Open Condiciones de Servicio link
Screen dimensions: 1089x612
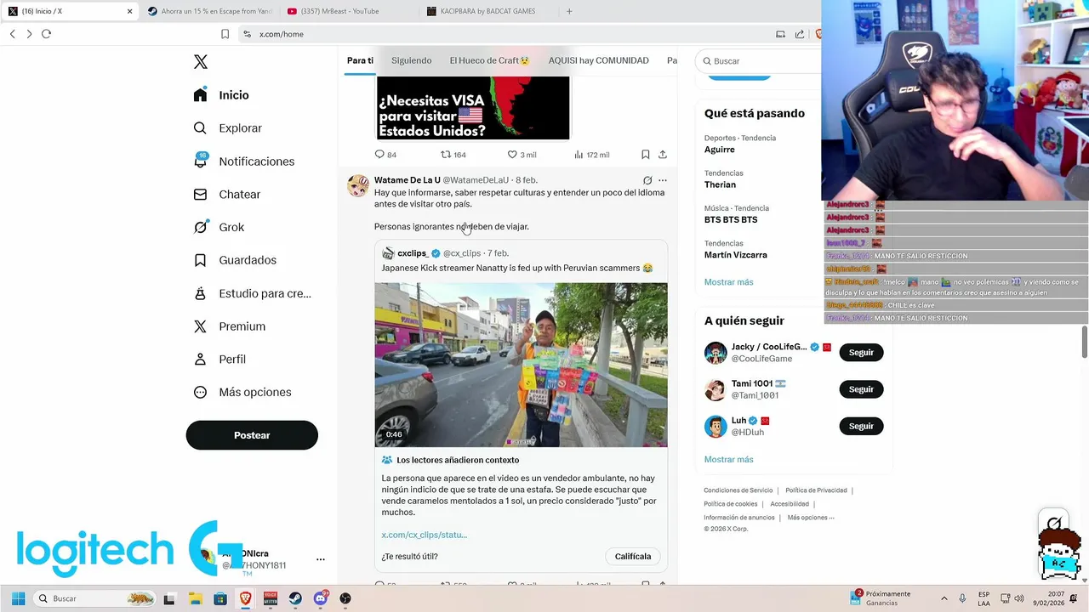[x=738, y=490]
